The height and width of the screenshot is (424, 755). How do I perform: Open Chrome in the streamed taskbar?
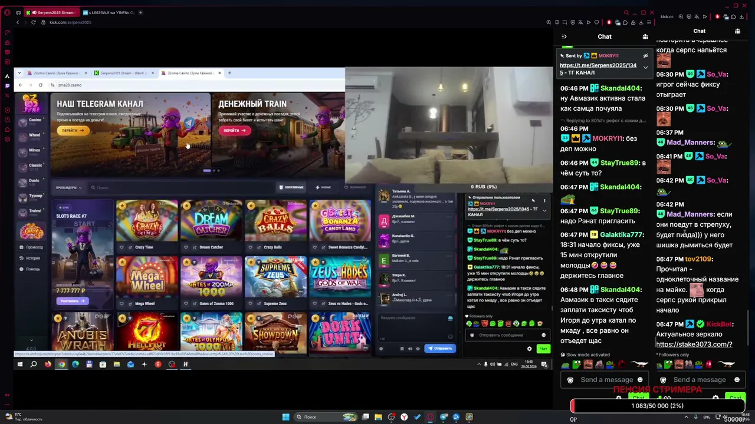pos(61,365)
